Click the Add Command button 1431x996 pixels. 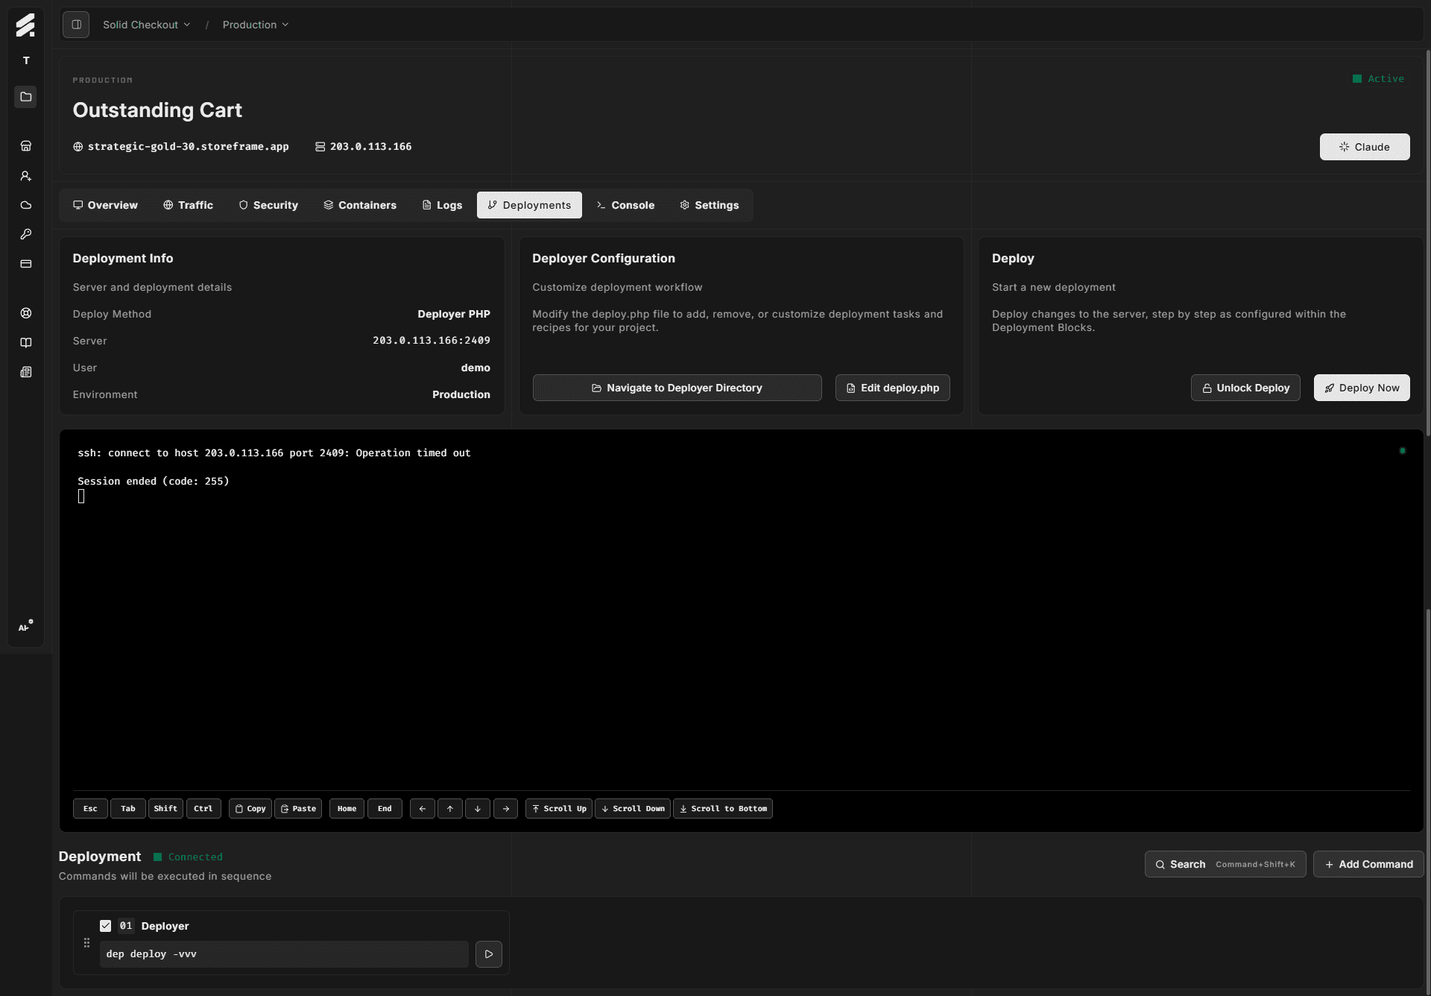tap(1368, 864)
